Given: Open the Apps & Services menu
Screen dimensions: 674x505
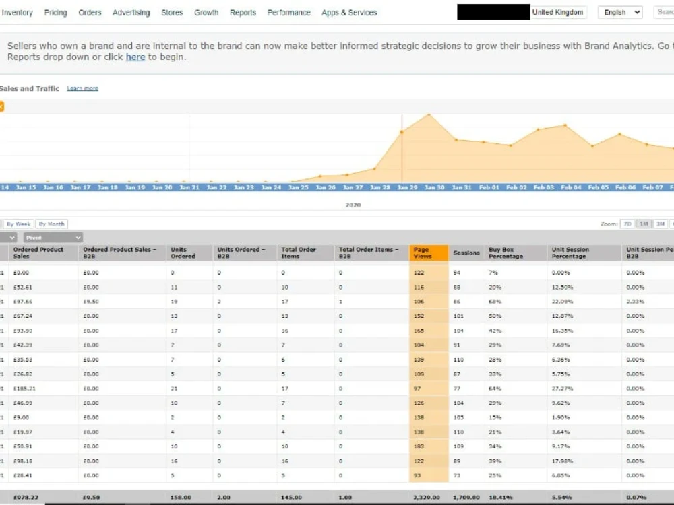Looking at the screenshot, I should click(349, 13).
